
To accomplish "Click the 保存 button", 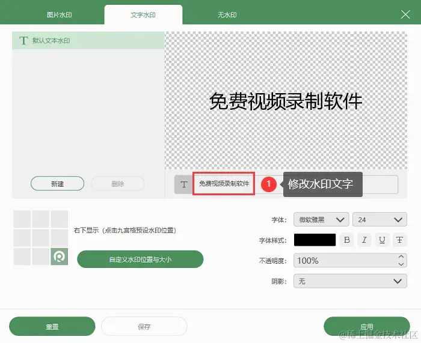I will tap(144, 326).
